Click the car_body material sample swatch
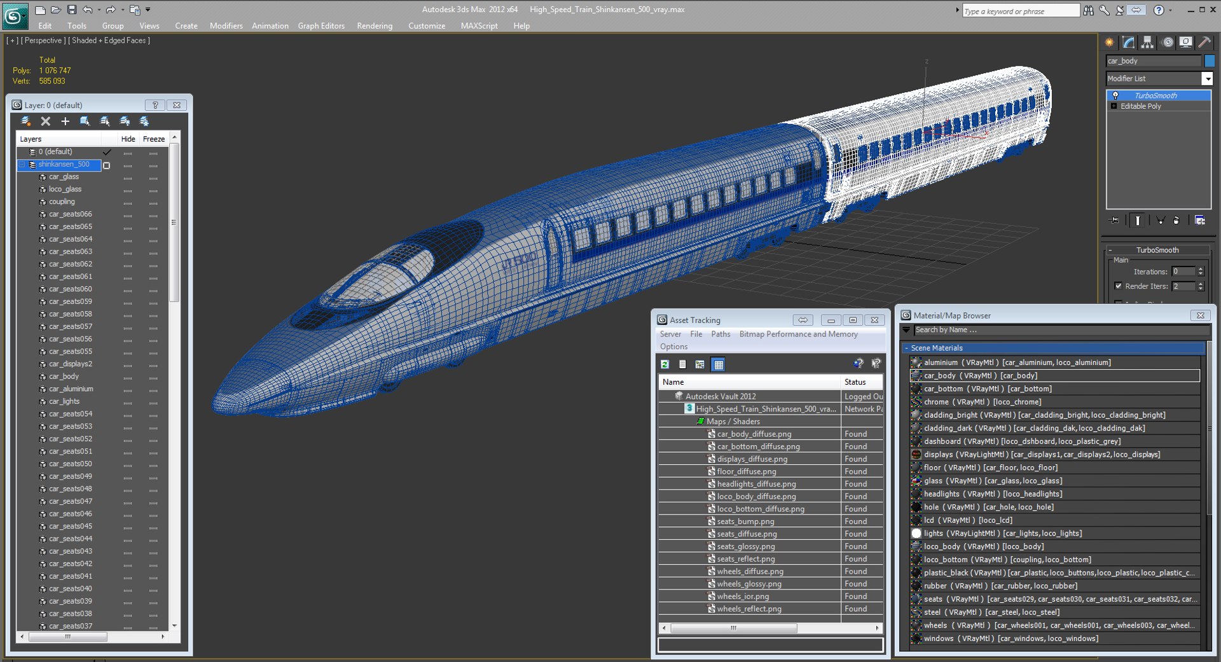Viewport: 1221px width, 662px height. 916,376
